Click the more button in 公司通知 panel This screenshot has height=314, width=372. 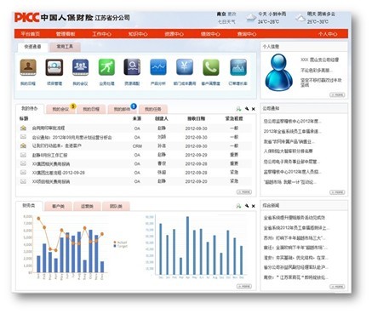[x=337, y=192]
